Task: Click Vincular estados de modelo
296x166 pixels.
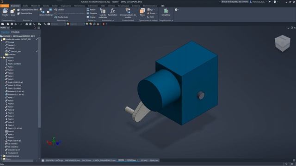Action: coord(128,13)
